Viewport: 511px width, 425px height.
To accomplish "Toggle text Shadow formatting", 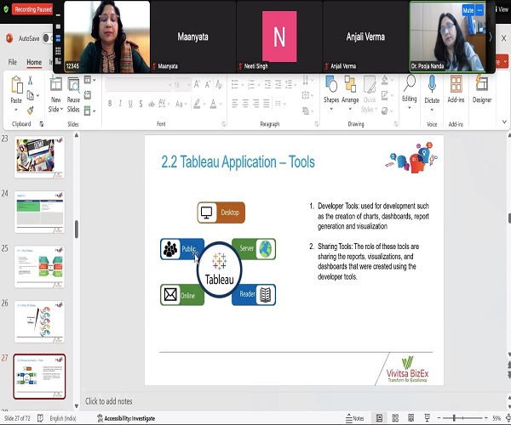I will (x=141, y=104).
